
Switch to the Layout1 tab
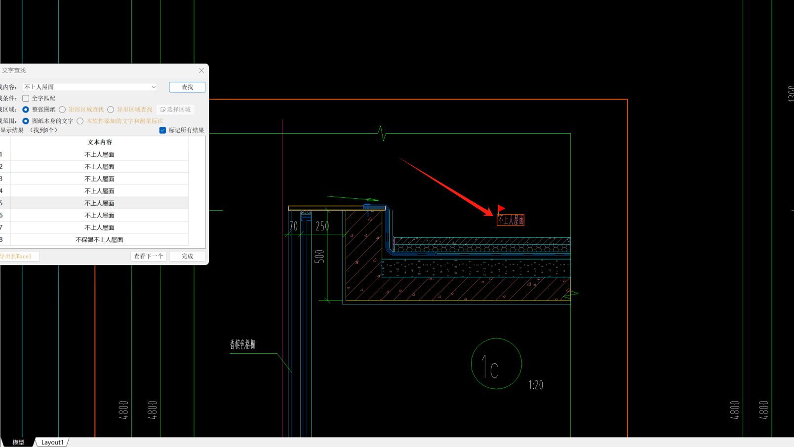click(52, 442)
